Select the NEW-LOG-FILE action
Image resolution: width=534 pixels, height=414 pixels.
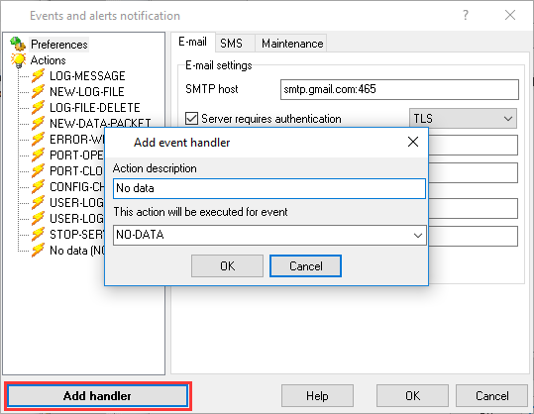pyautogui.click(x=87, y=91)
